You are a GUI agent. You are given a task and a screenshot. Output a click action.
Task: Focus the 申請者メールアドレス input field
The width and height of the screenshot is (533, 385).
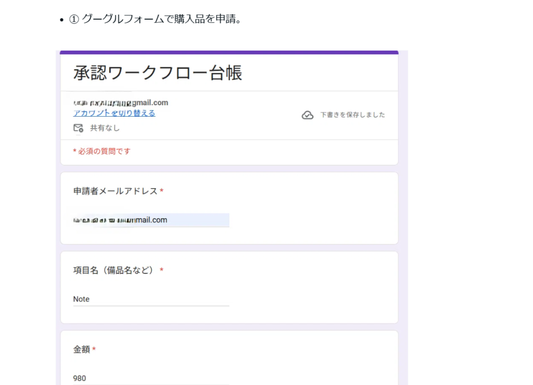click(x=151, y=220)
